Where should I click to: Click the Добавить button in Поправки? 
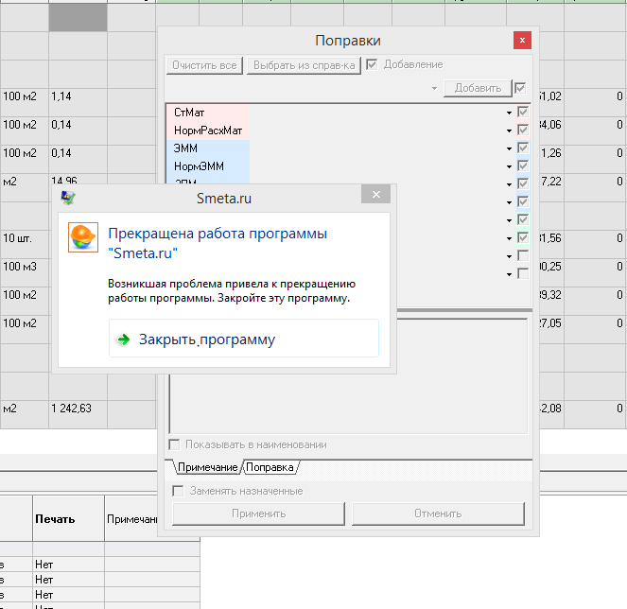(478, 88)
